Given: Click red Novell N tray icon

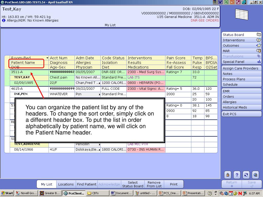Looking at the screenshot, I should click(240, 193).
